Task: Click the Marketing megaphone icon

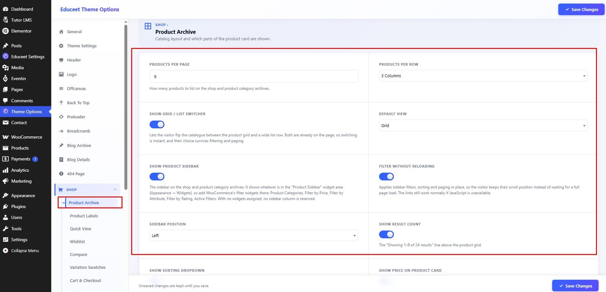Action: pos(5,181)
